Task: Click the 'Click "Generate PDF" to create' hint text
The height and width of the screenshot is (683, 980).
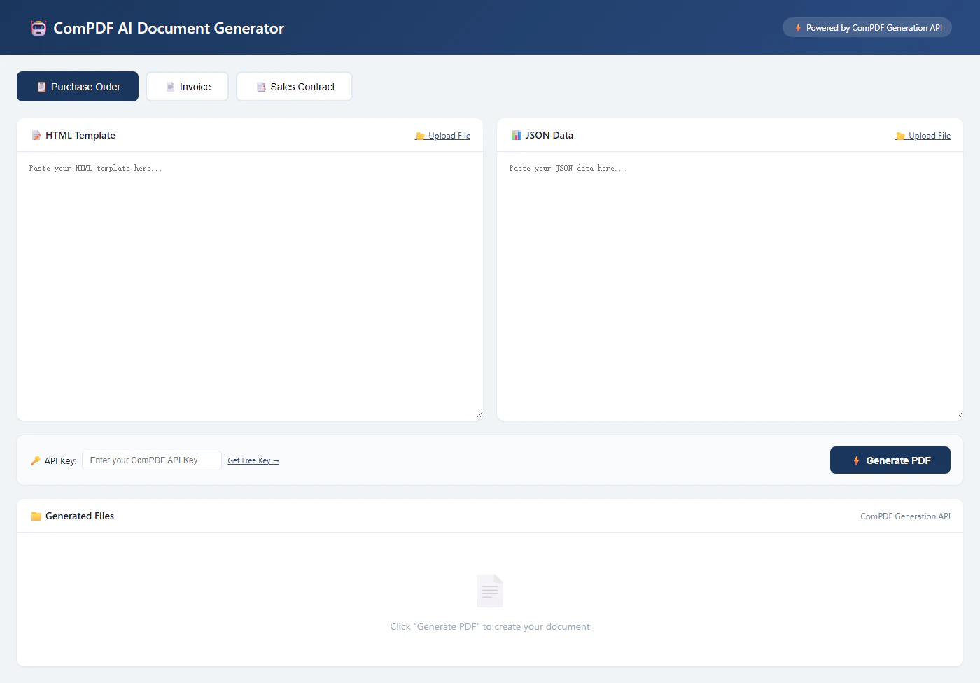Action: coord(490,627)
